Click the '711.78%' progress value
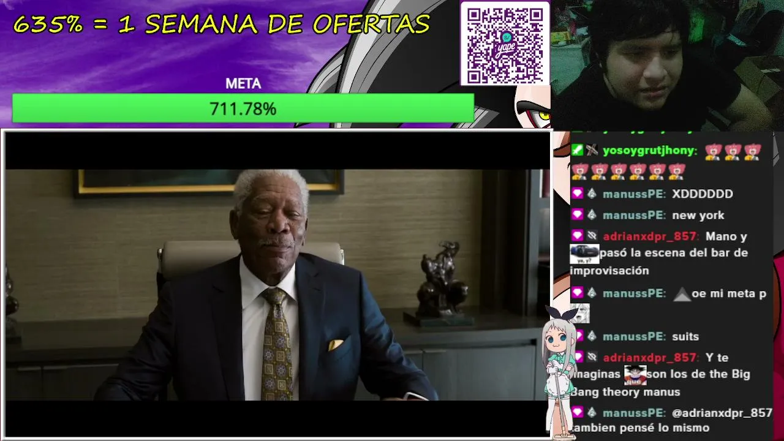The height and width of the screenshot is (441, 784). tap(243, 109)
